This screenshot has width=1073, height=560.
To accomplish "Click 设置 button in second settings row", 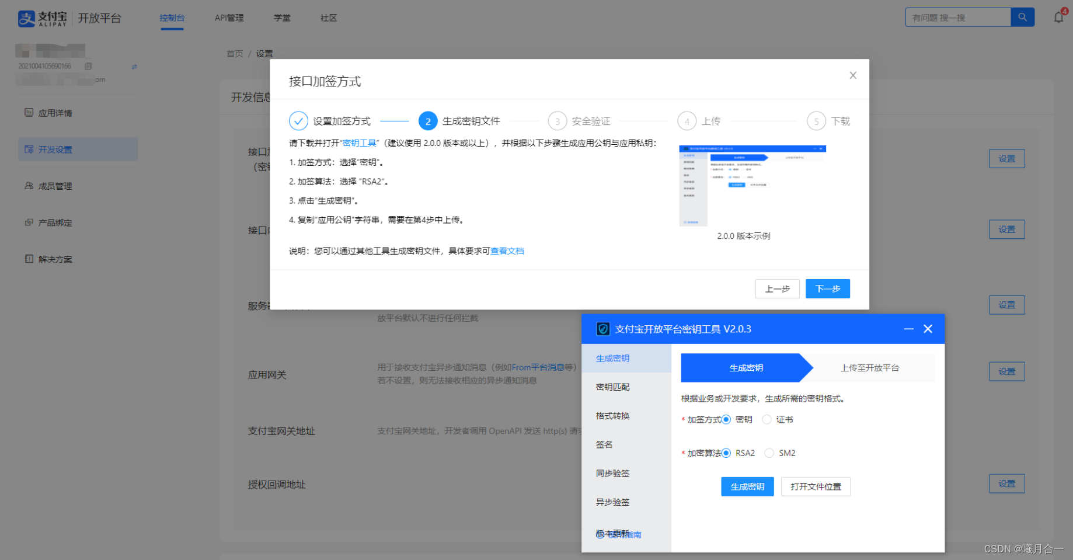I will point(1006,229).
